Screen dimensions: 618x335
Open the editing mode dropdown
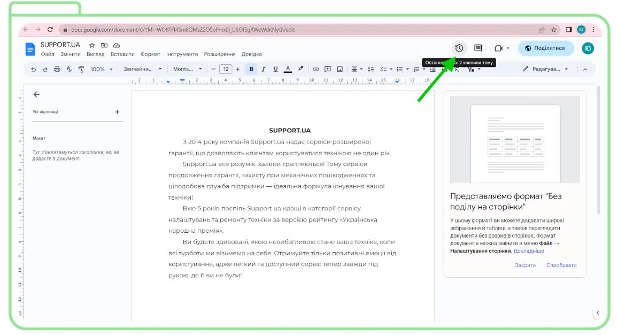(545, 69)
